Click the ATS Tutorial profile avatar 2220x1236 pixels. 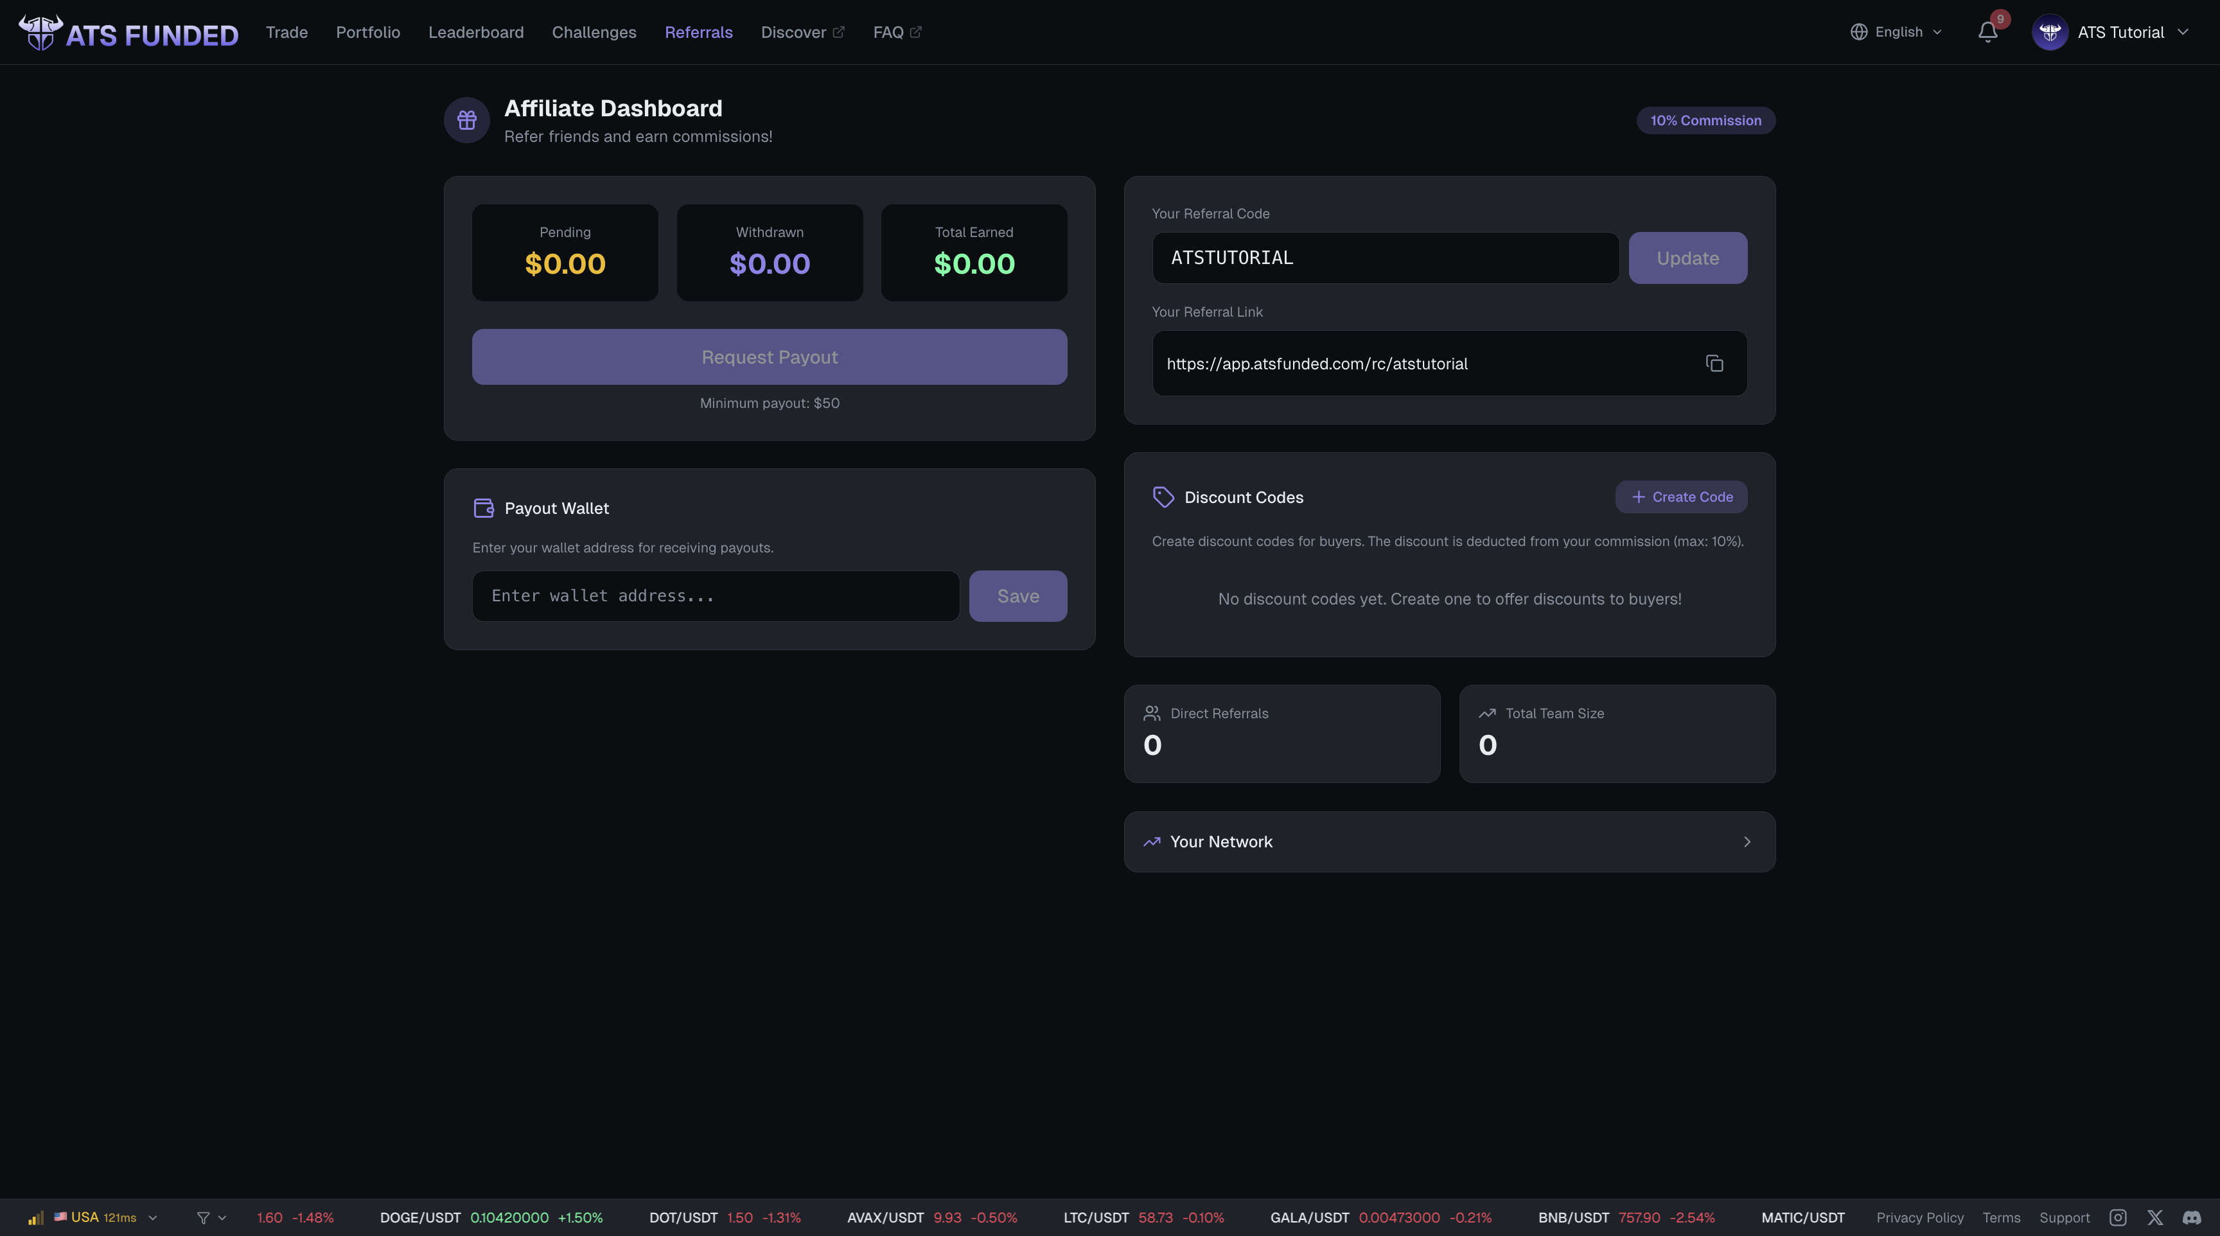(2049, 33)
